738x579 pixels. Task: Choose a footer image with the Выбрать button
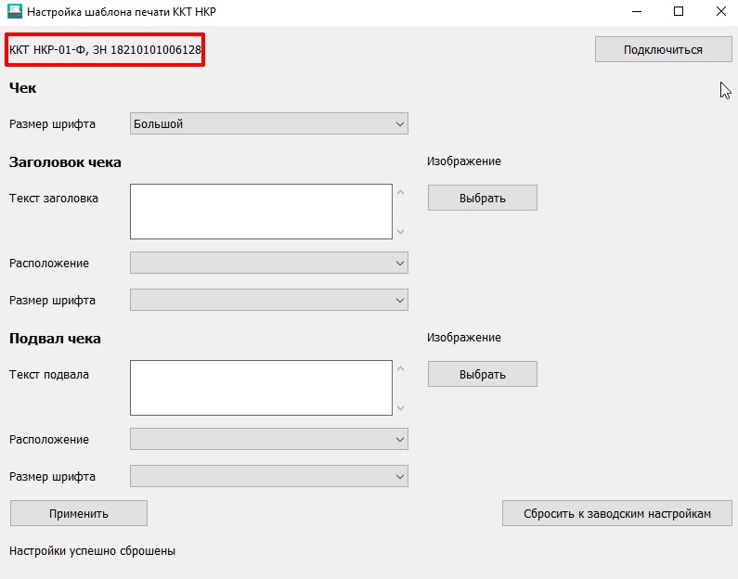[483, 374]
